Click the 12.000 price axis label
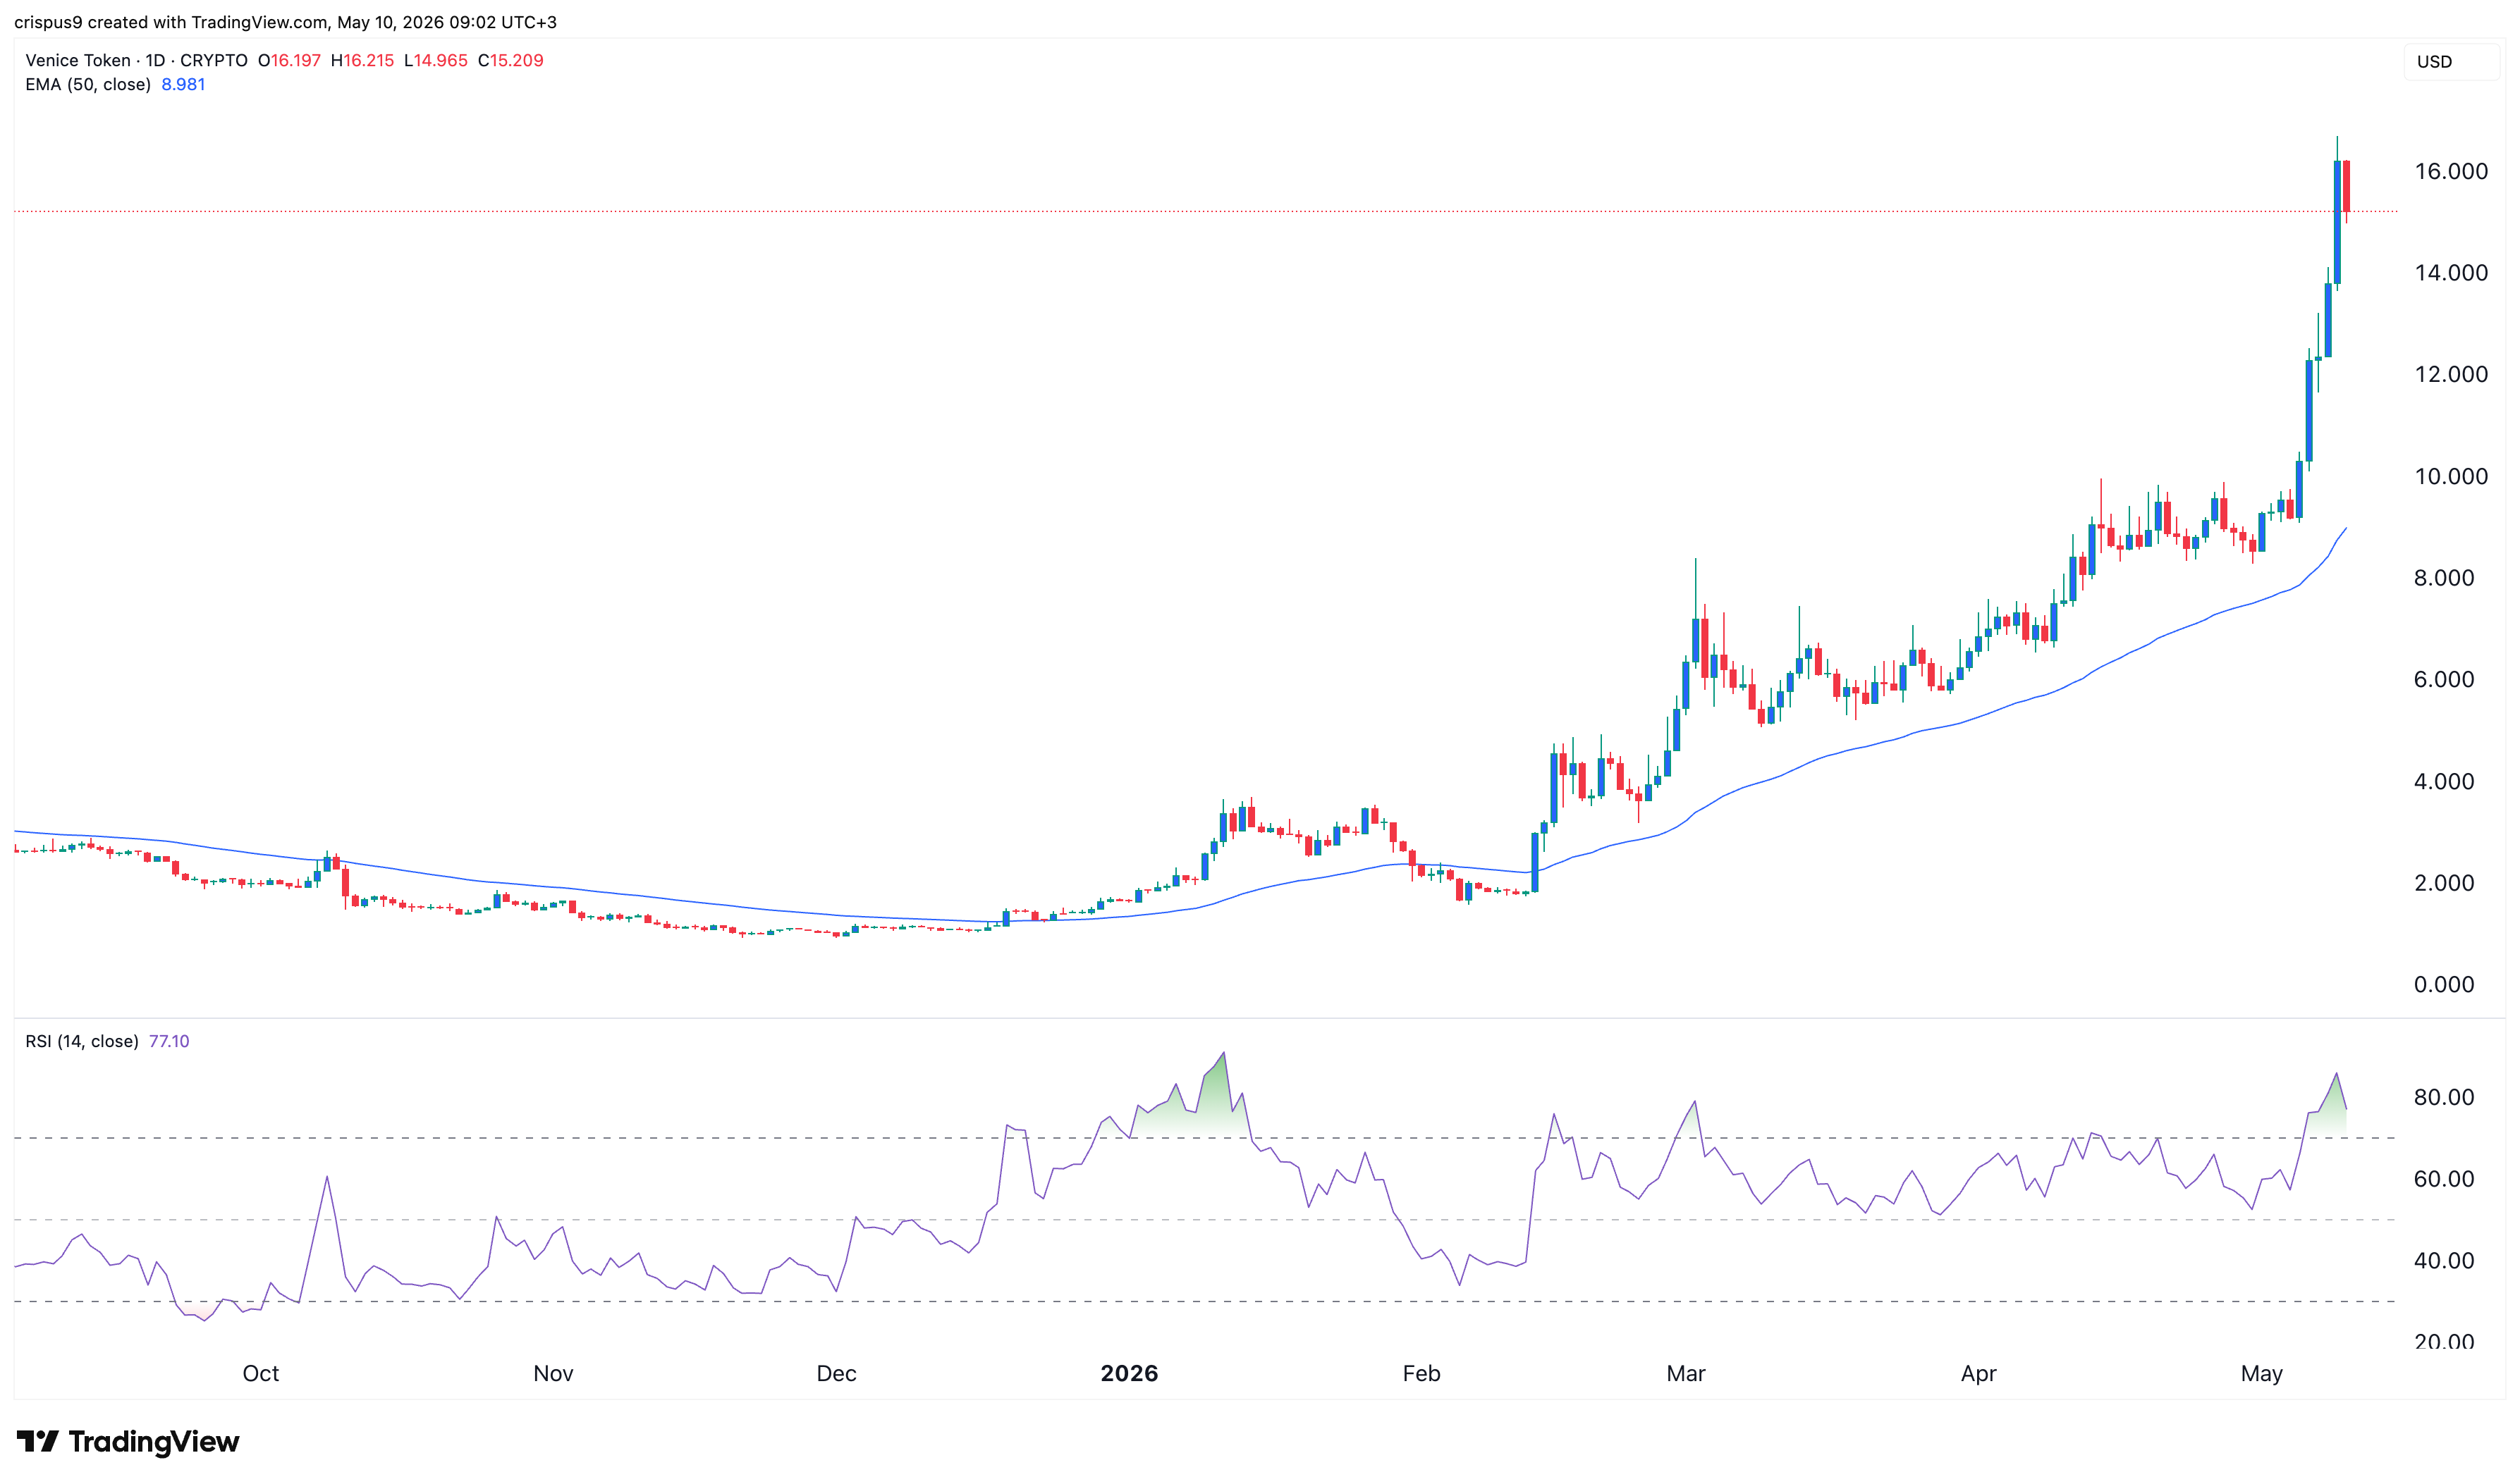 pos(2451,374)
